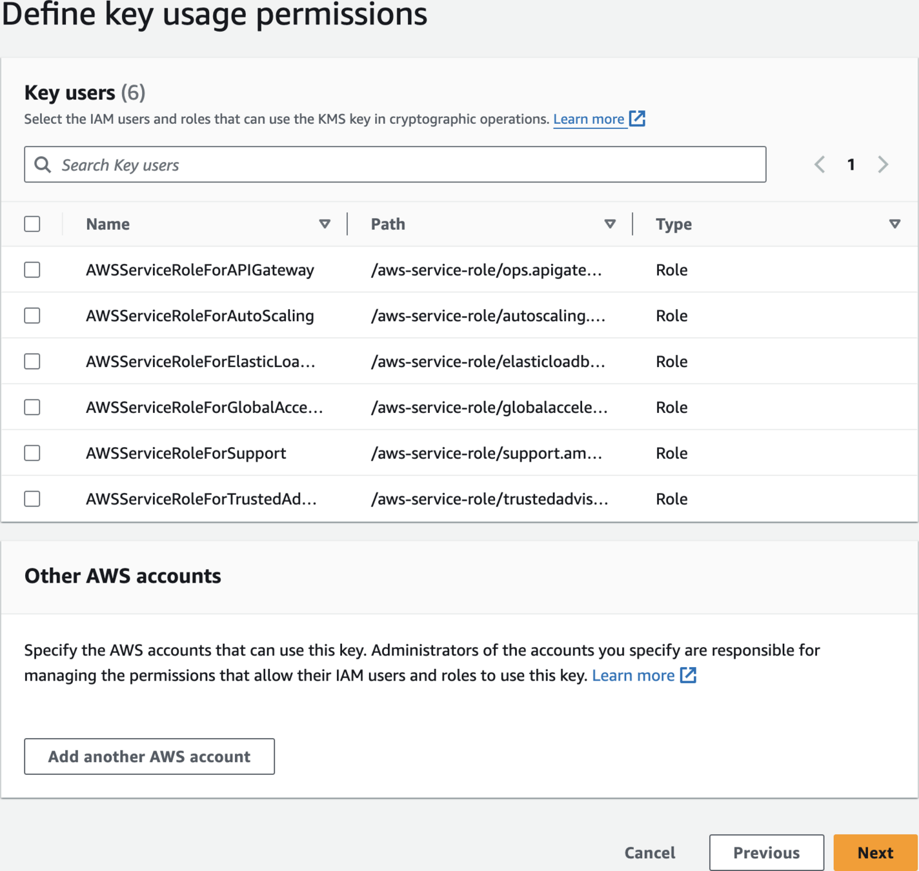Go to the previous page arrow
This screenshot has height=871, width=919.
(820, 165)
